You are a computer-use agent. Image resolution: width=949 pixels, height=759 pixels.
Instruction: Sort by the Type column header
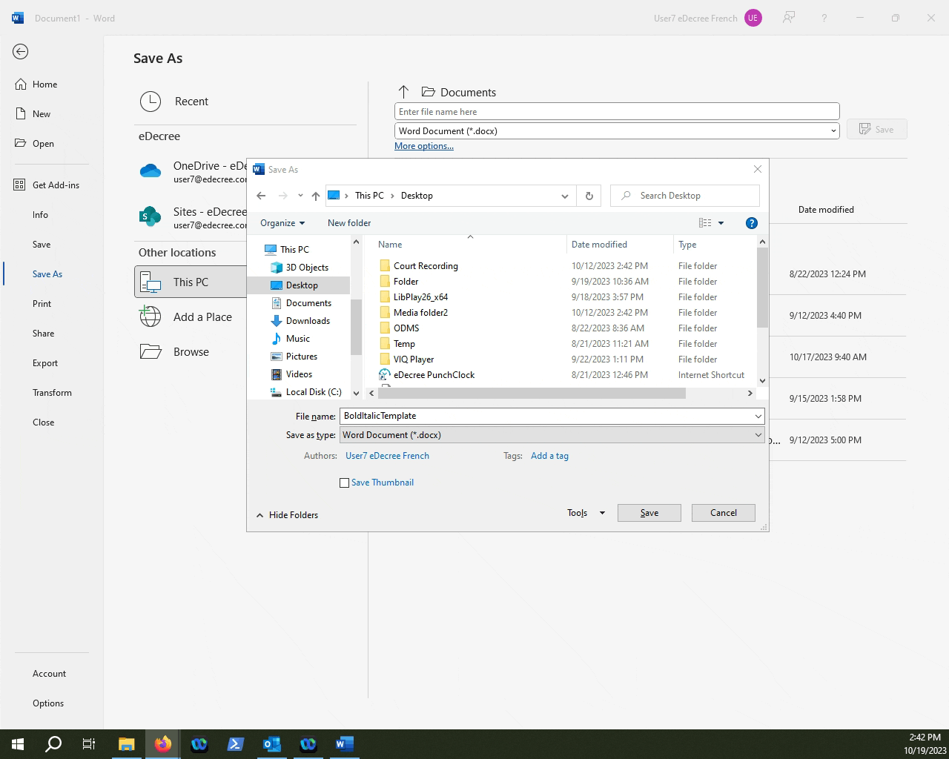[x=687, y=245]
